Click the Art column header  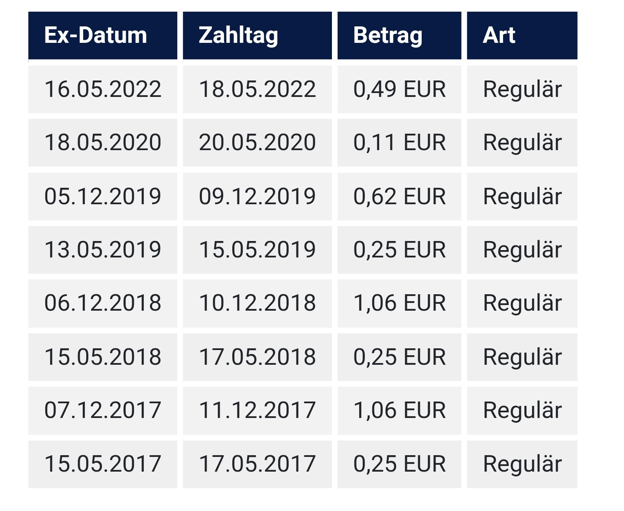coord(522,35)
